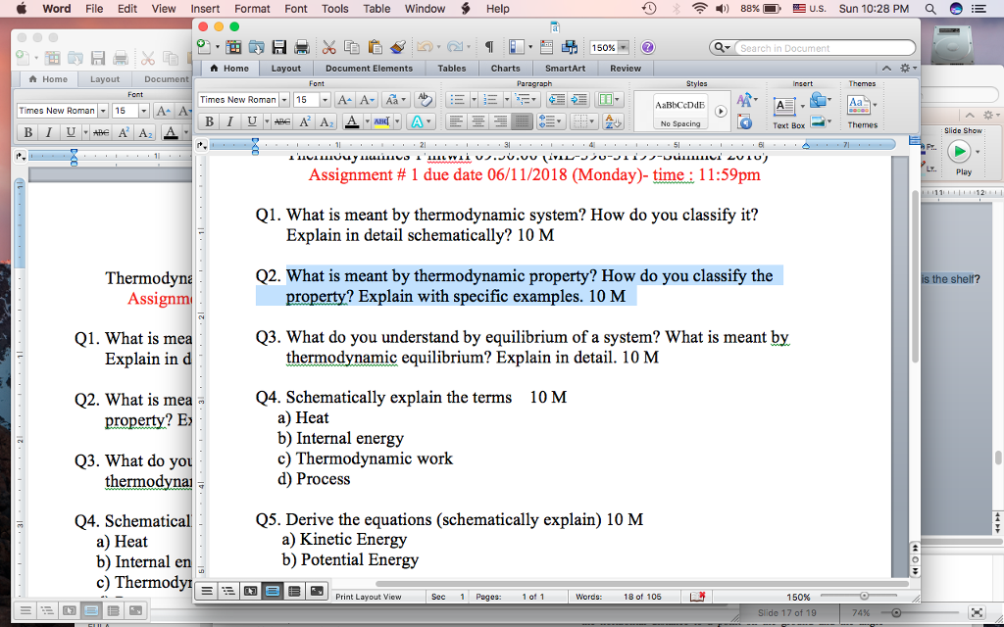This screenshot has width=1004, height=627.
Task: Toggle bold formatting on selected text
Action: click(x=209, y=121)
